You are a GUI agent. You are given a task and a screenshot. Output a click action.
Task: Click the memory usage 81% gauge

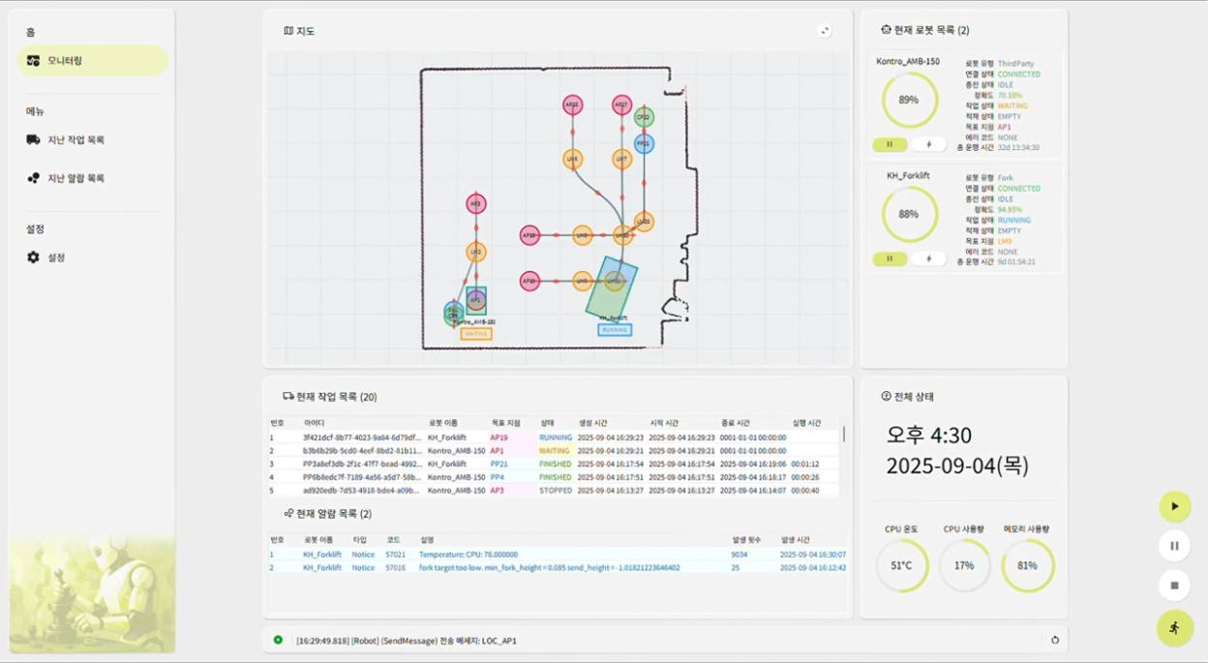pos(1028,565)
